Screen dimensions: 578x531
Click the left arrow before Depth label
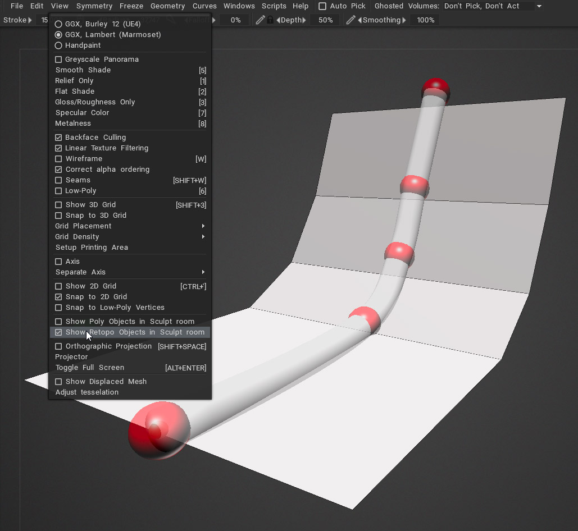[x=278, y=20]
